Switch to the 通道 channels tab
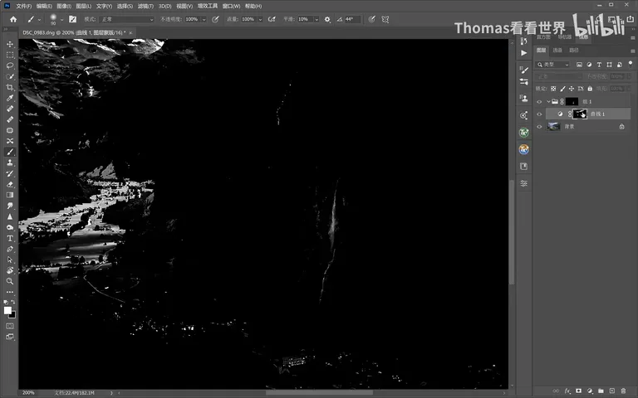Screen dimensions: 638x398 [x=557, y=51]
